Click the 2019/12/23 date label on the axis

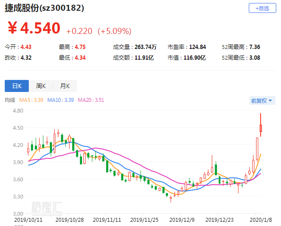(x=220, y=220)
